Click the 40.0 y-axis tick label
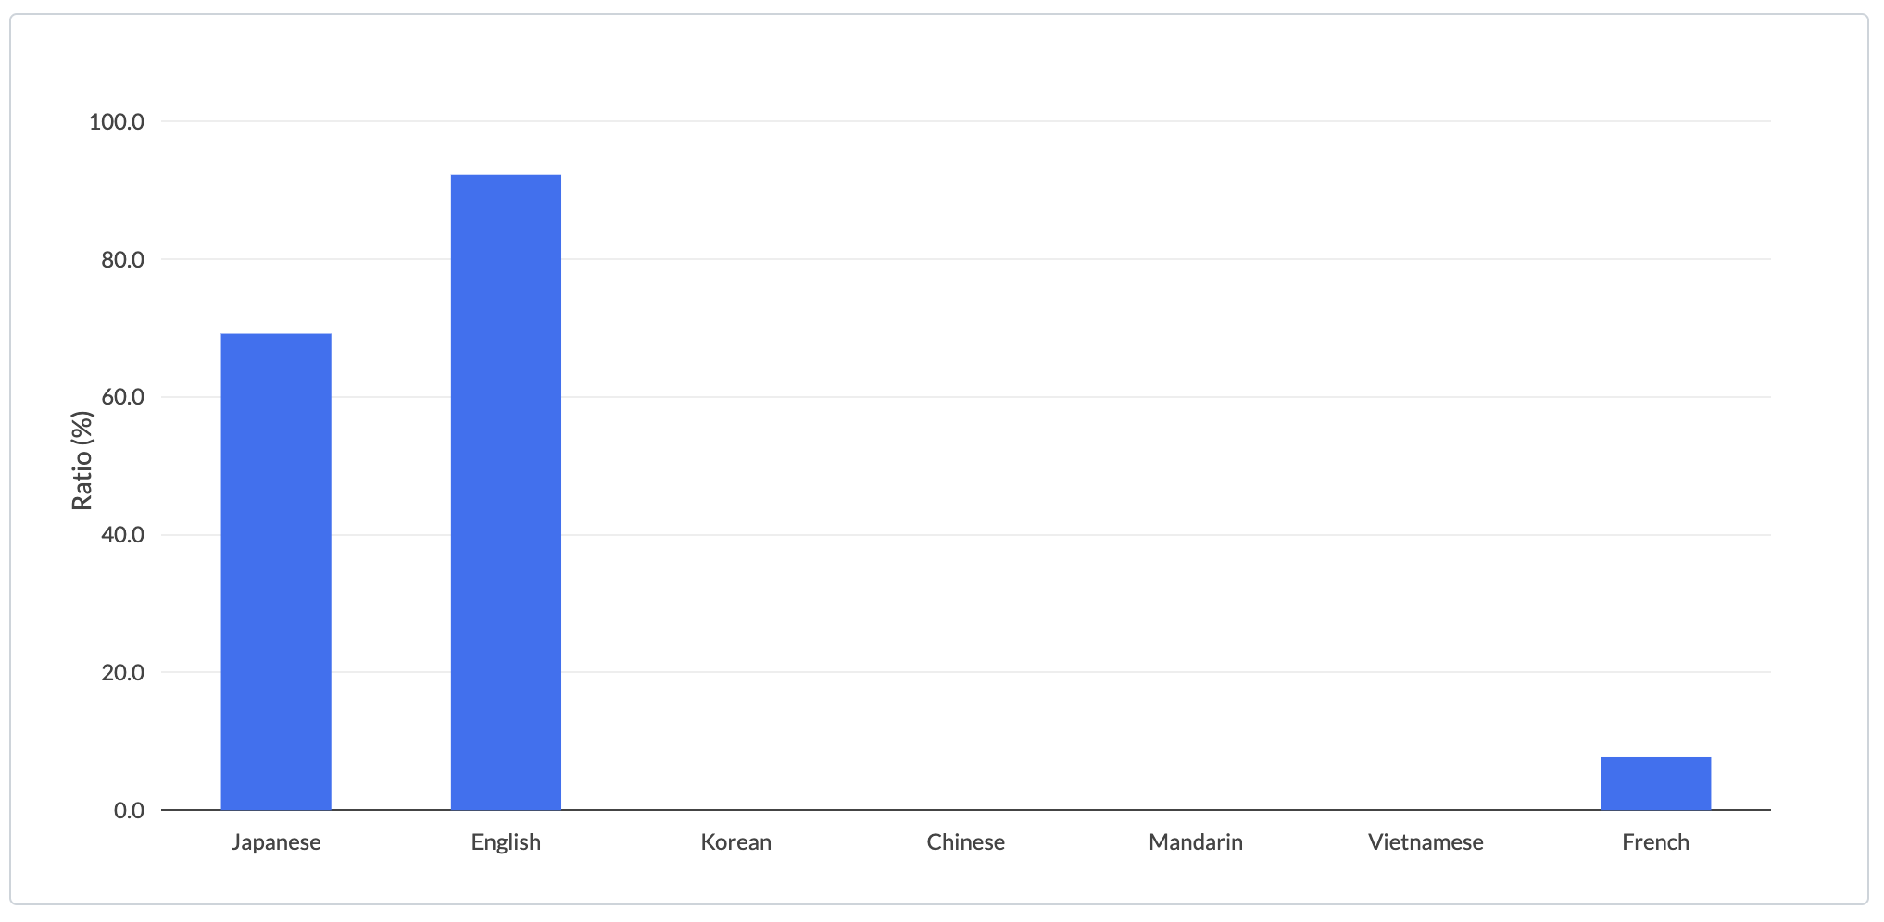The image size is (1884, 922). [x=122, y=535]
